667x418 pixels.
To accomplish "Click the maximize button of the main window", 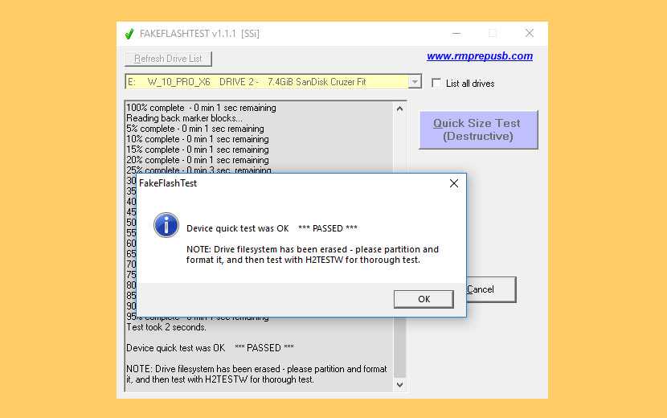I will tap(493, 34).
